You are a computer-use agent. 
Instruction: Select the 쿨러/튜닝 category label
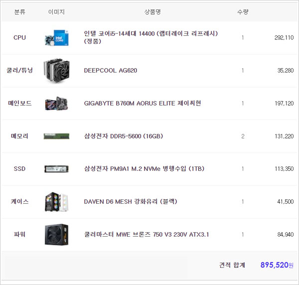pyautogui.click(x=19, y=70)
